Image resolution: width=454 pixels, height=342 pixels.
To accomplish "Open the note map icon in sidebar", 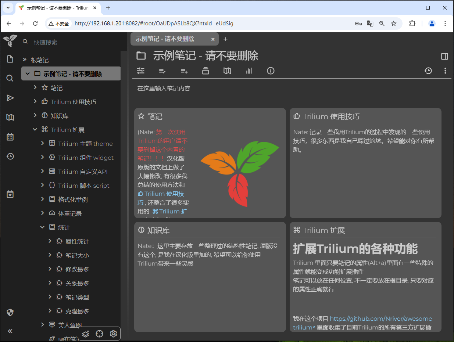I will coord(10,118).
